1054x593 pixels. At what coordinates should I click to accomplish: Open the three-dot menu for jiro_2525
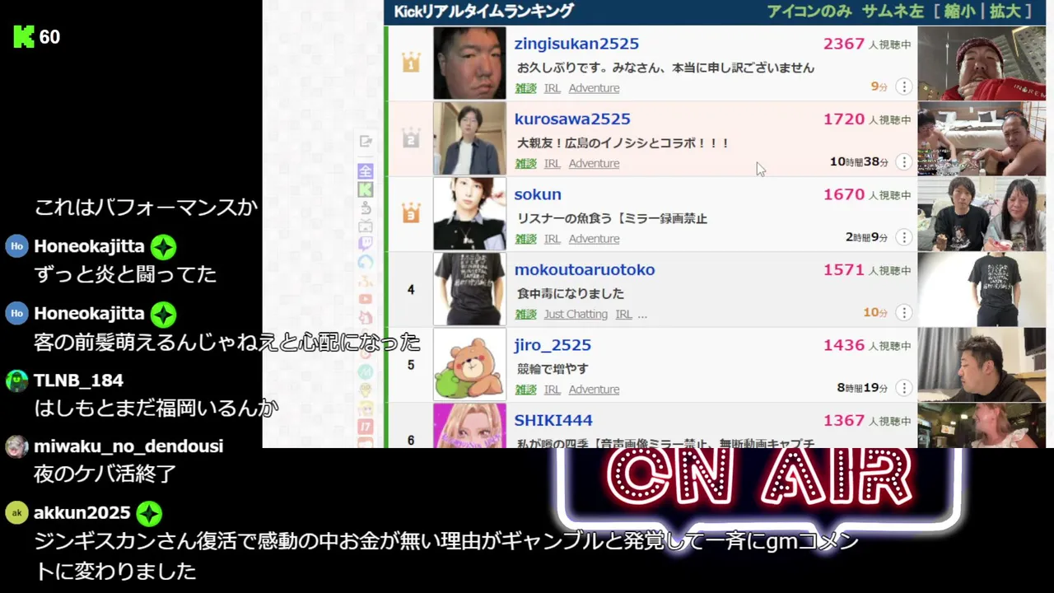[903, 388]
